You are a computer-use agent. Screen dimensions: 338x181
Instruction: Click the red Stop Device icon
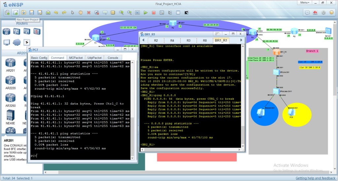[153, 13]
